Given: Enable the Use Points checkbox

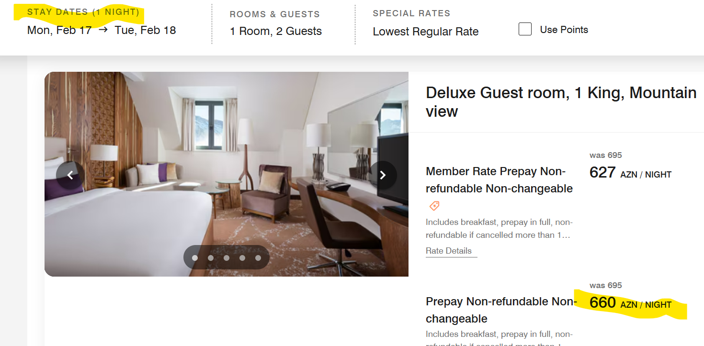Looking at the screenshot, I should (x=525, y=29).
